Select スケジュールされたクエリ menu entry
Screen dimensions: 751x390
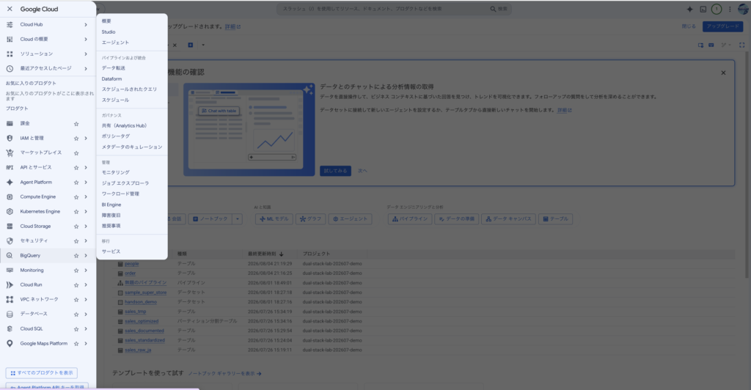[129, 89]
